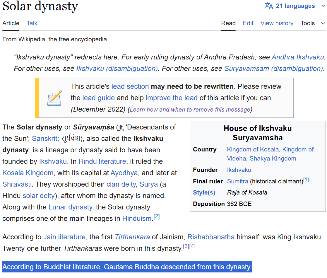Switch to the Talk tab
327x278 pixels.
[32, 23]
